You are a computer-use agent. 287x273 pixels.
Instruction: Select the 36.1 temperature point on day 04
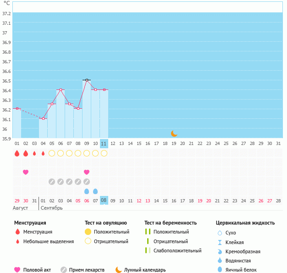coord(43,119)
